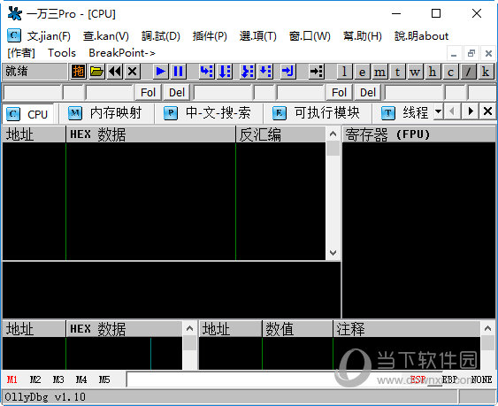Select the M1 memory tab
Viewport: 498px width, 406px height.
click(x=12, y=379)
